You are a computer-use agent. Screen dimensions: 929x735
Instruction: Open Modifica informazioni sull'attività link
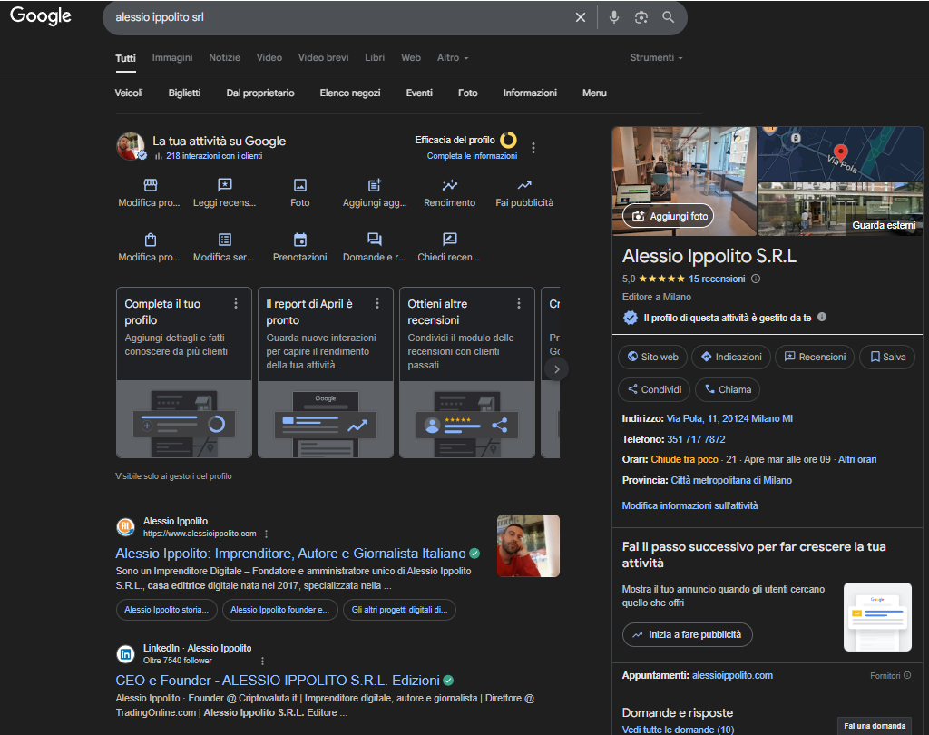689,505
